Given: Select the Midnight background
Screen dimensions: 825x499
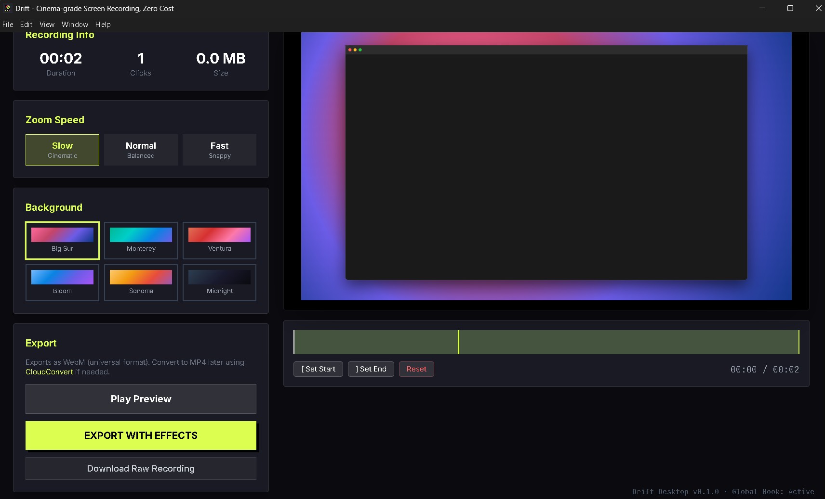Looking at the screenshot, I should (219, 282).
